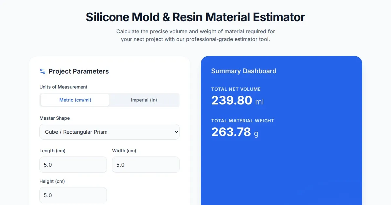The width and height of the screenshot is (391, 205).
Task: Click the Units of Measurement label
Action: click(x=63, y=87)
